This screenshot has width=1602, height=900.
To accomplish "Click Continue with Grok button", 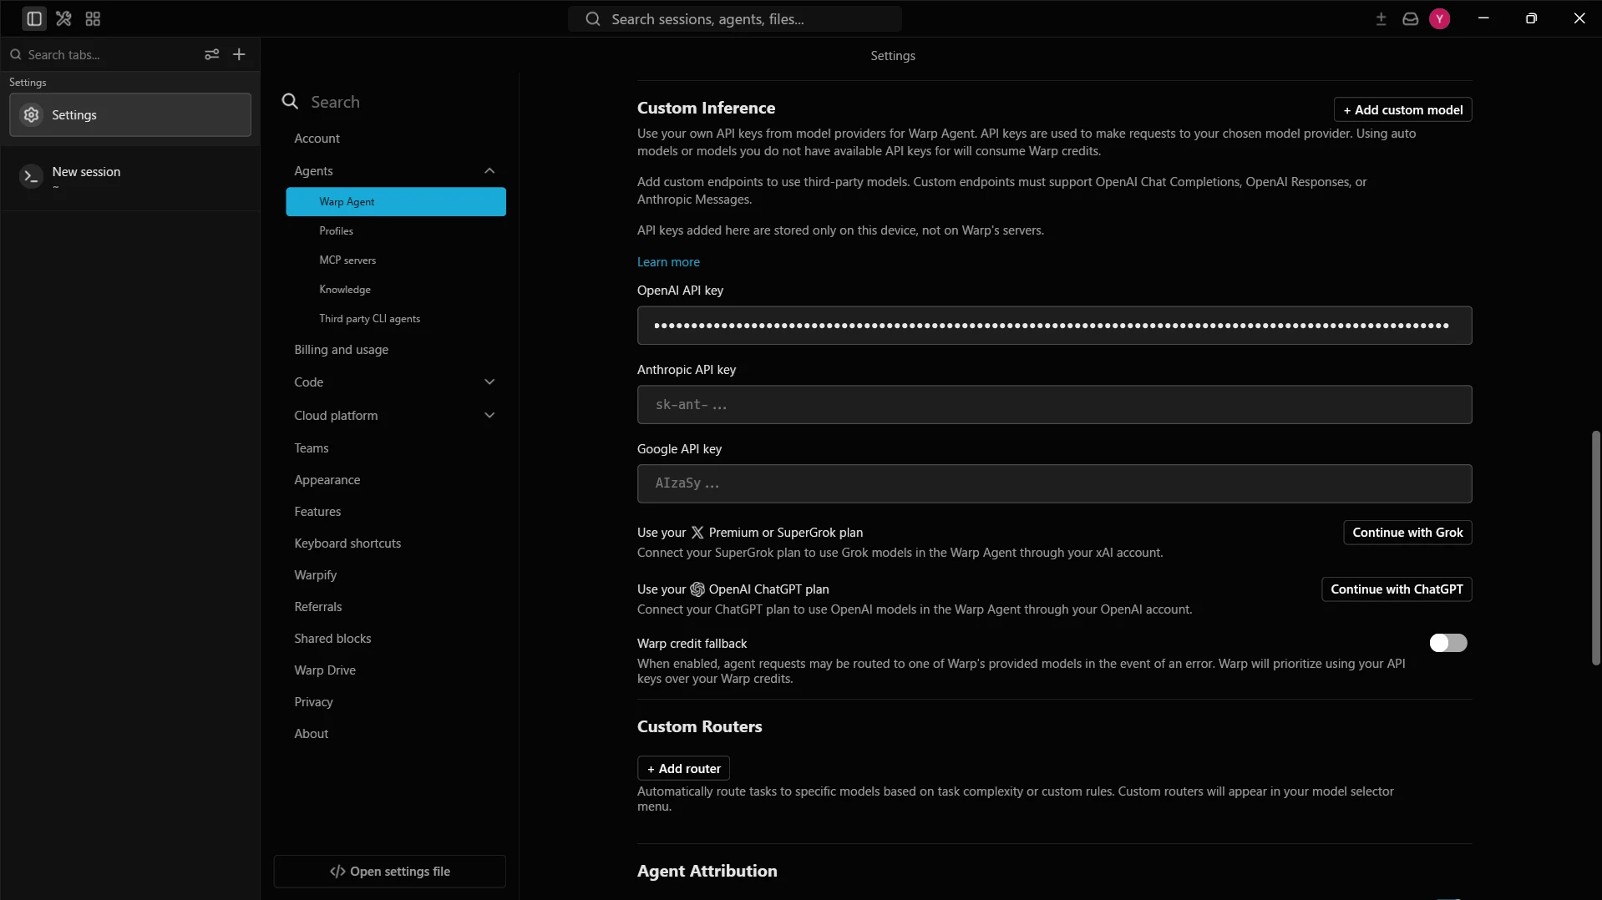I will click(x=1407, y=533).
